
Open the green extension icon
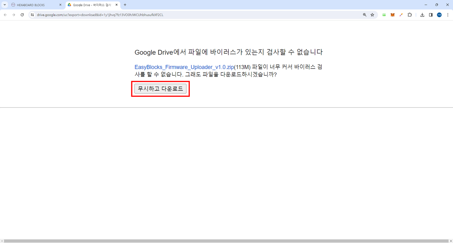[x=384, y=15]
